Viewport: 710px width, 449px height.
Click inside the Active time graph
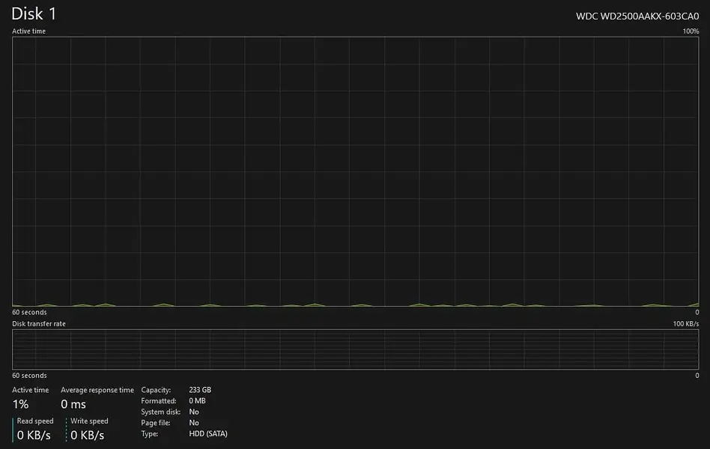tap(356, 172)
